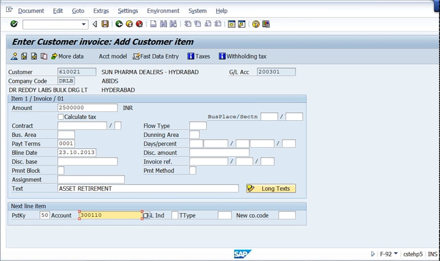Viewport: 440px width, 261px height.
Task: Toggle the Calculate tax checkbox
Action: pos(61,117)
